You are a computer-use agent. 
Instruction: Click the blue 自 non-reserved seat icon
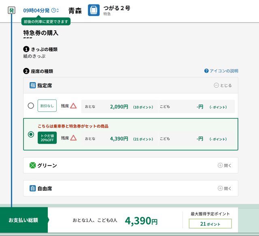33,188
